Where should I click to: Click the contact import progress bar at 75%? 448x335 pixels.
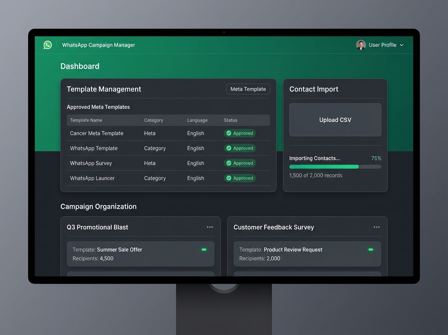(335, 166)
